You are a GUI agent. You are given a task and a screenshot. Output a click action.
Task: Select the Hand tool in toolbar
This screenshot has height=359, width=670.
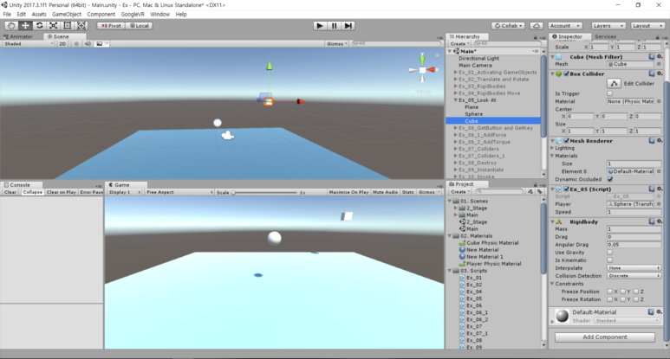click(x=11, y=26)
